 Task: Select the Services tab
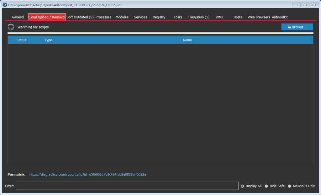click(x=140, y=17)
